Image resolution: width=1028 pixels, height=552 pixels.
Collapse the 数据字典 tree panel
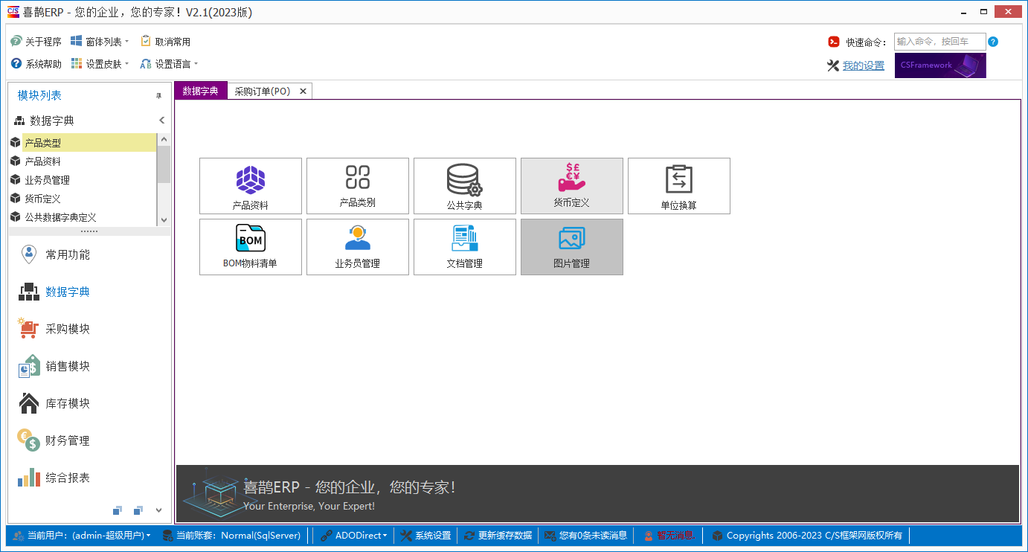pyautogui.click(x=161, y=120)
